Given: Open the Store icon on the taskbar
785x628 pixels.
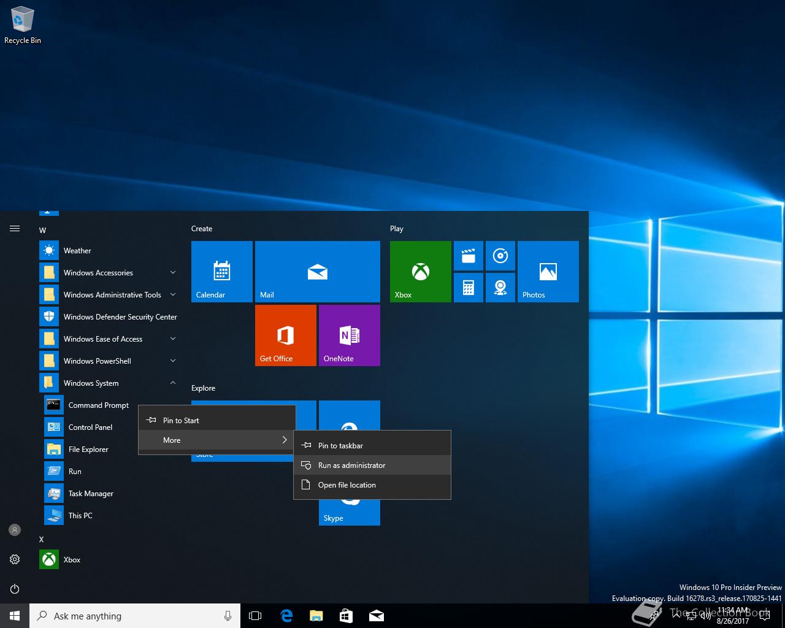Looking at the screenshot, I should 346,616.
